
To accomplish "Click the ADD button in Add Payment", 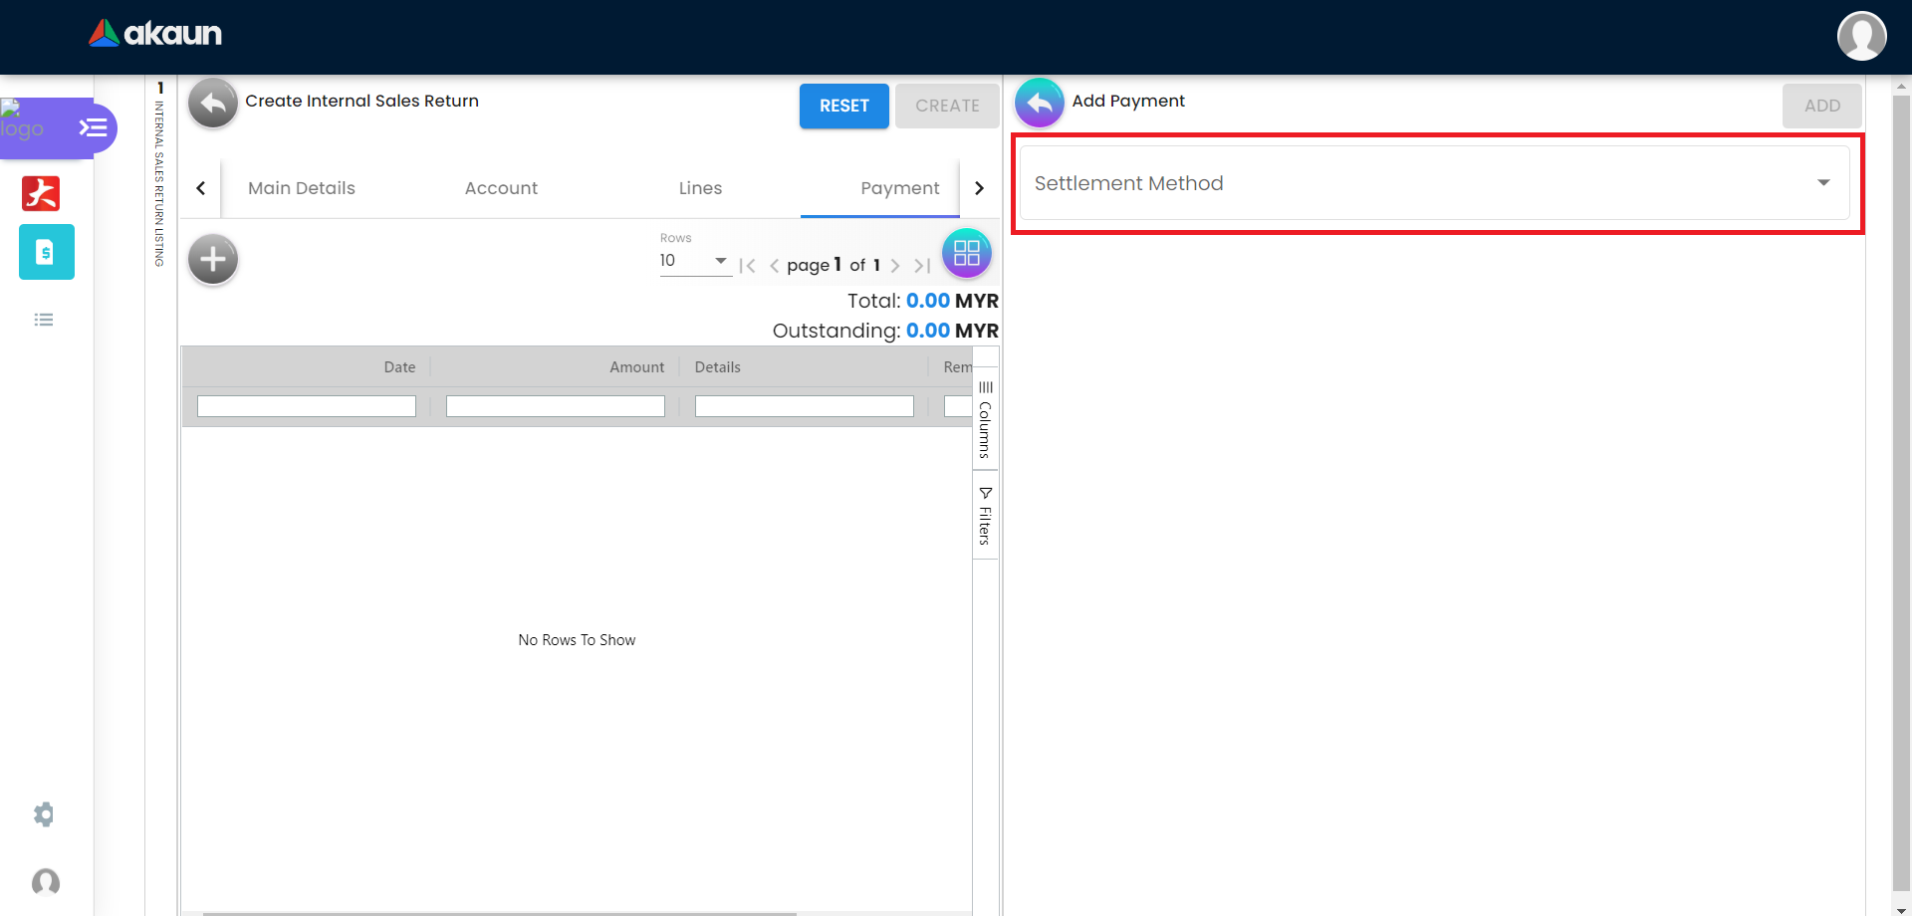I will (x=1821, y=106).
